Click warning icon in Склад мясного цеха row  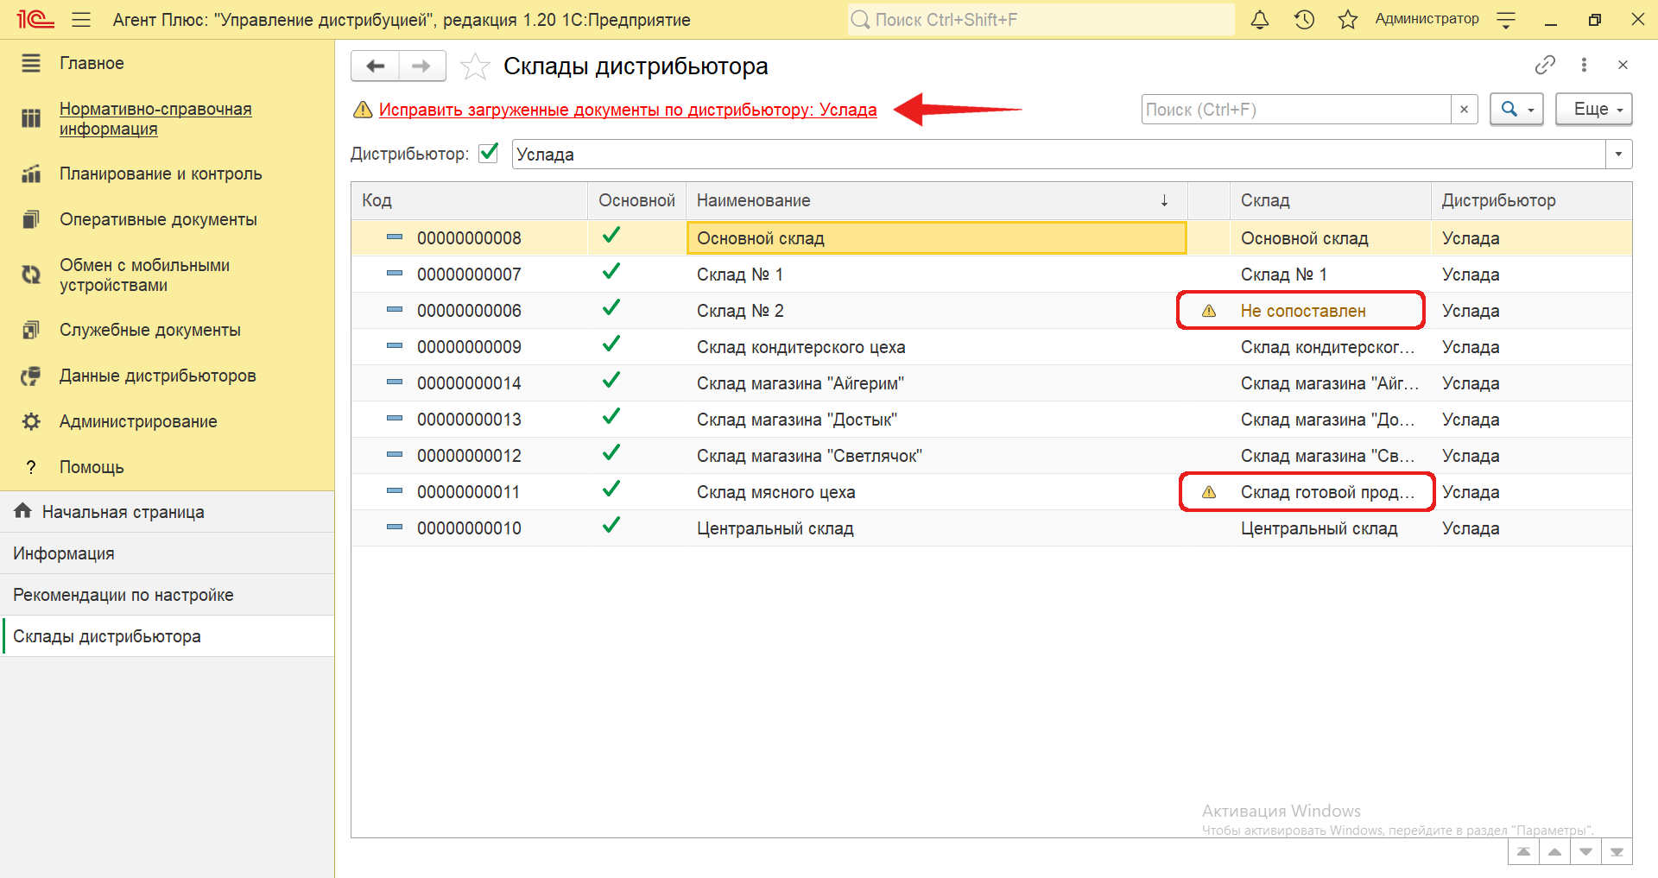[1209, 492]
